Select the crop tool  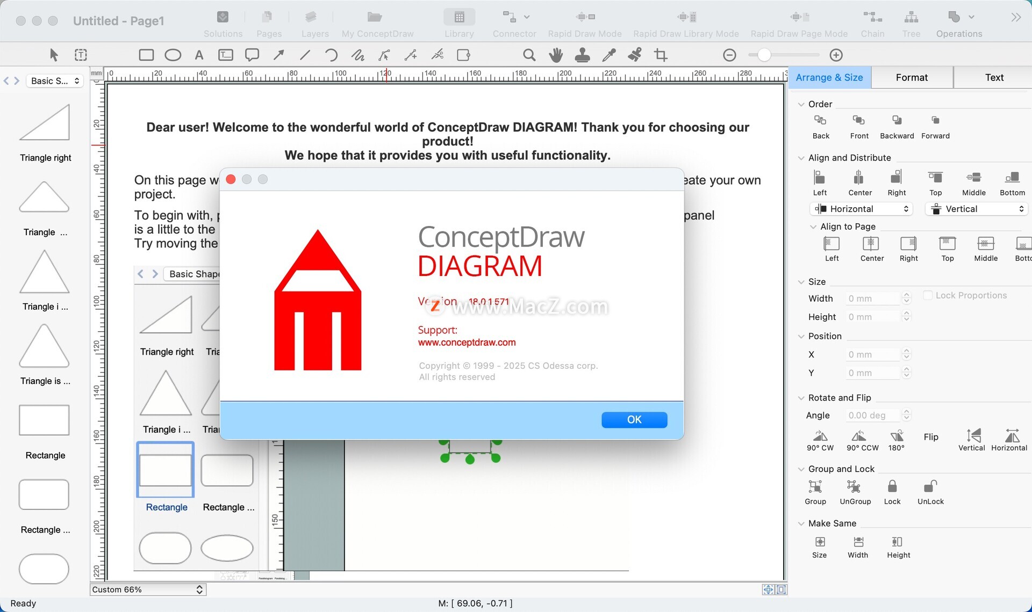click(x=661, y=55)
